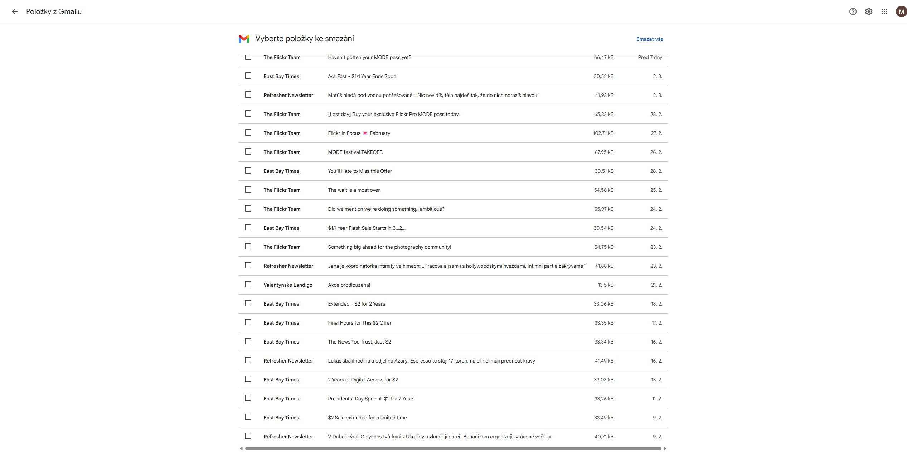Check the Presidents' Day Special email
This screenshot has height=452, width=907.
click(x=248, y=398)
